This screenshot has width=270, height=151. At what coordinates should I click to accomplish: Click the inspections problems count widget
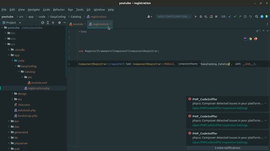(258, 31)
